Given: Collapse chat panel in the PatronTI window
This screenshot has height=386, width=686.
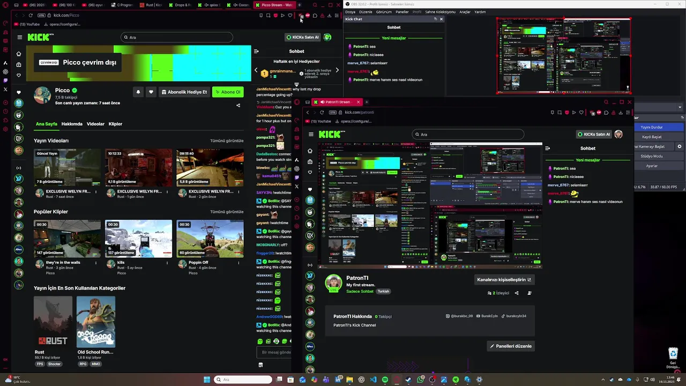Looking at the screenshot, I should click(547, 149).
